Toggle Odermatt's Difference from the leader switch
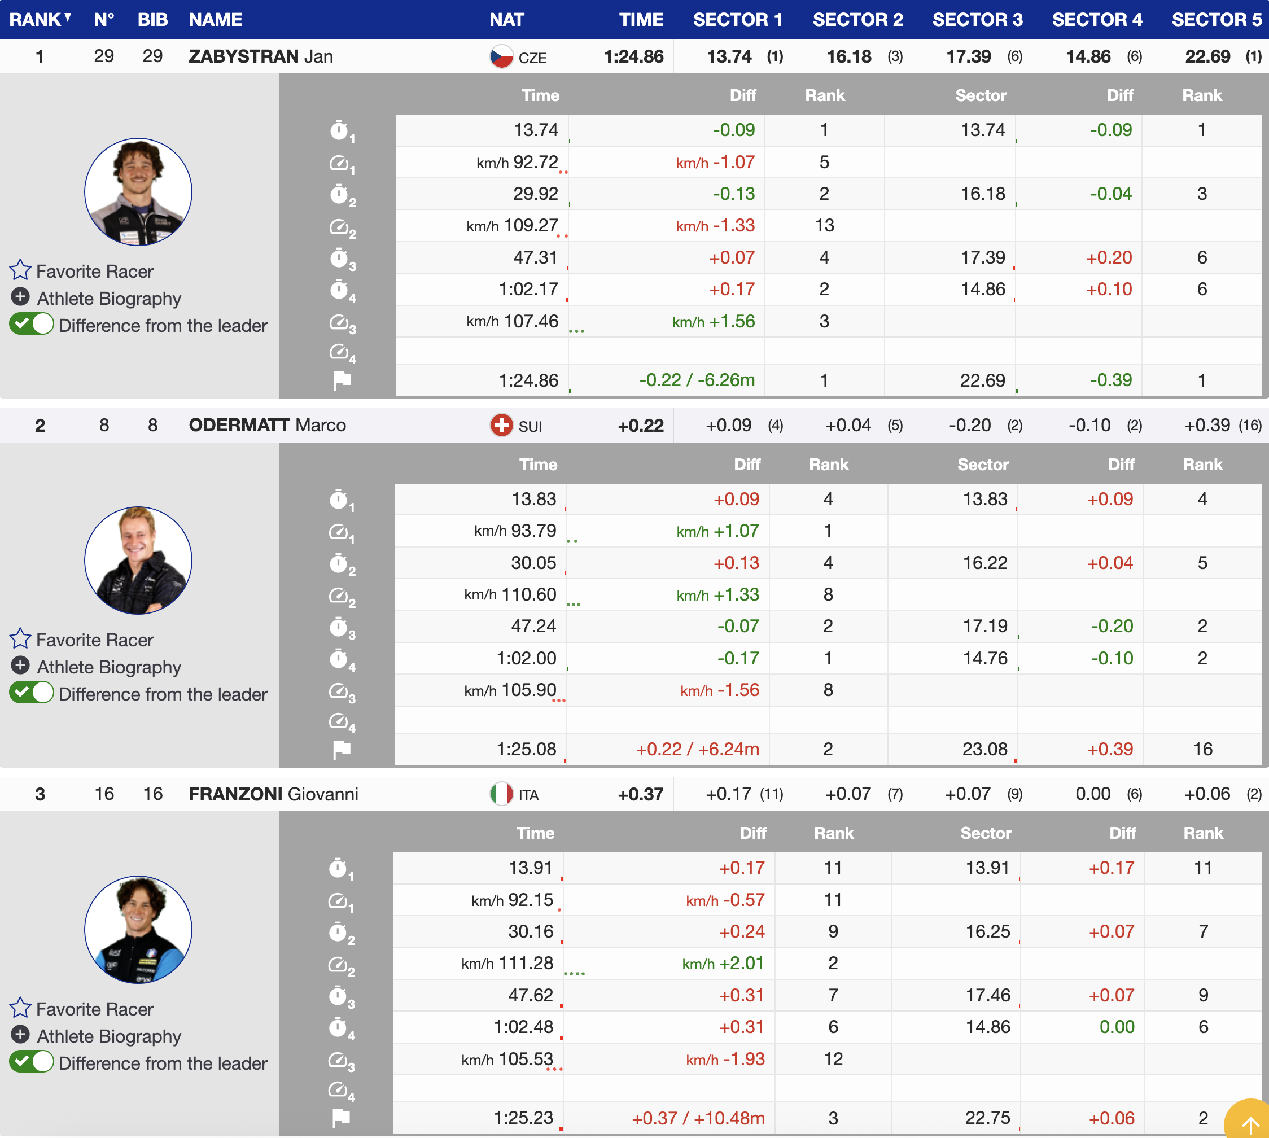 click(31, 693)
